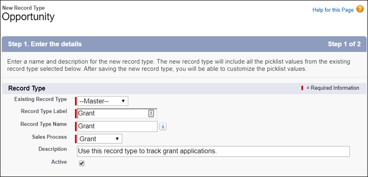This screenshot has width=368, height=177.
Task: Focus the Record Type Name field
Action: [117, 126]
